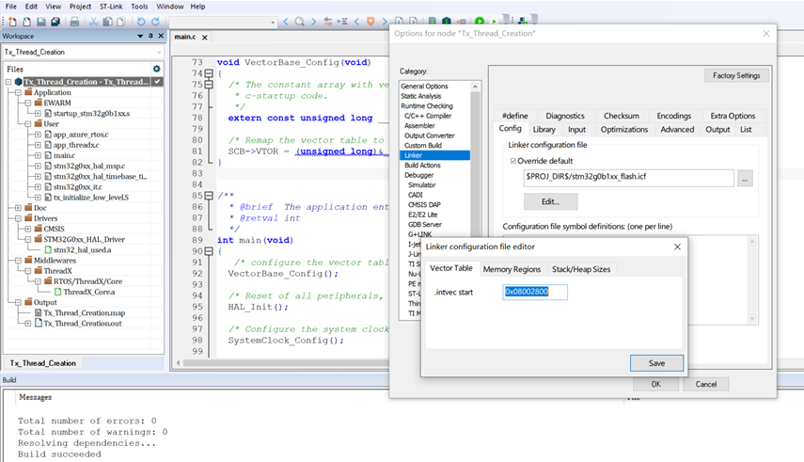Start Download and Debug green button
Image resolution: width=804 pixels, height=462 pixels.
pyautogui.click(x=480, y=22)
